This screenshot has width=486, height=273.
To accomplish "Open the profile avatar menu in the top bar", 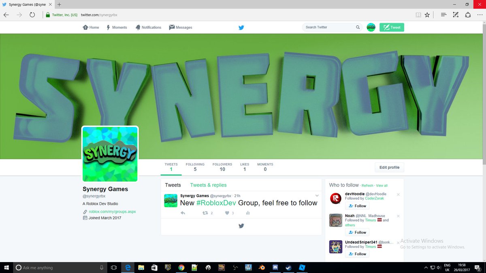I will [x=371, y=27].
